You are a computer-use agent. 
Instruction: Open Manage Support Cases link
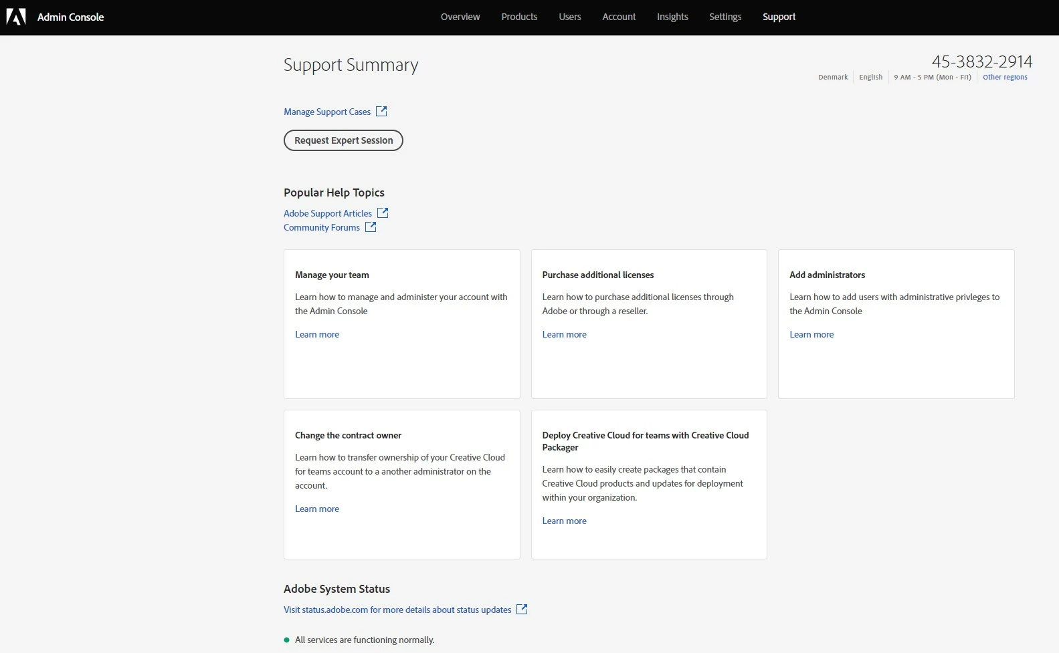[327, 112]
